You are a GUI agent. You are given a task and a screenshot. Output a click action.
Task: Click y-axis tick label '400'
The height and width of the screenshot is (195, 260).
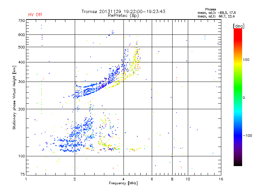22,62
